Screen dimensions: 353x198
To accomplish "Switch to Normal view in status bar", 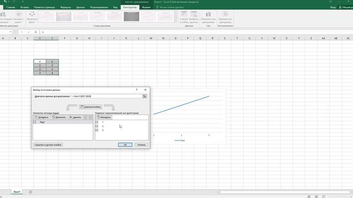I will (309, 196).
